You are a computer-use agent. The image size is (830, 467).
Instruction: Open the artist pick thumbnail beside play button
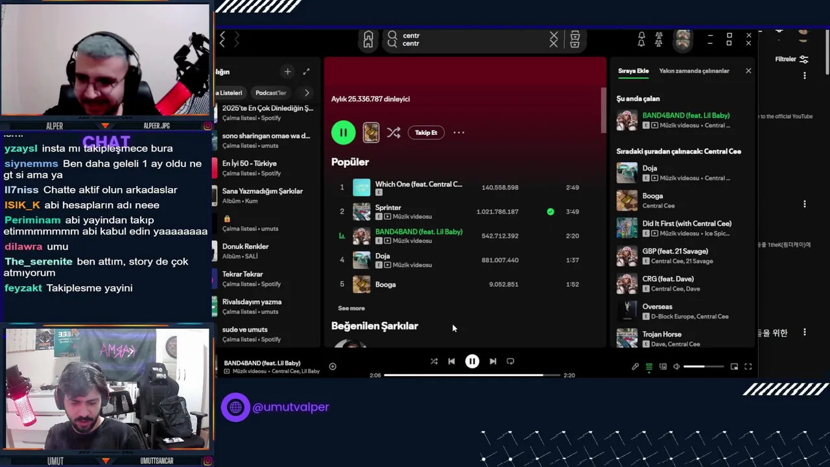[x=371, y=132]
